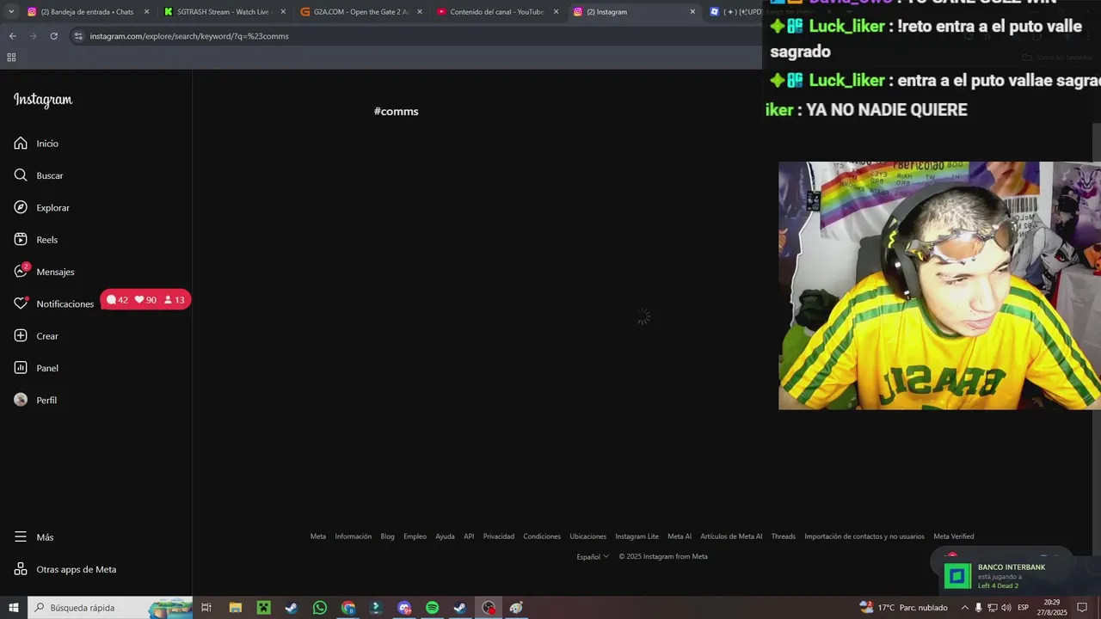This screenshot has width=1101, height=619.
Task: Open Importación de contactos y no usuarios
Action: 864,536
